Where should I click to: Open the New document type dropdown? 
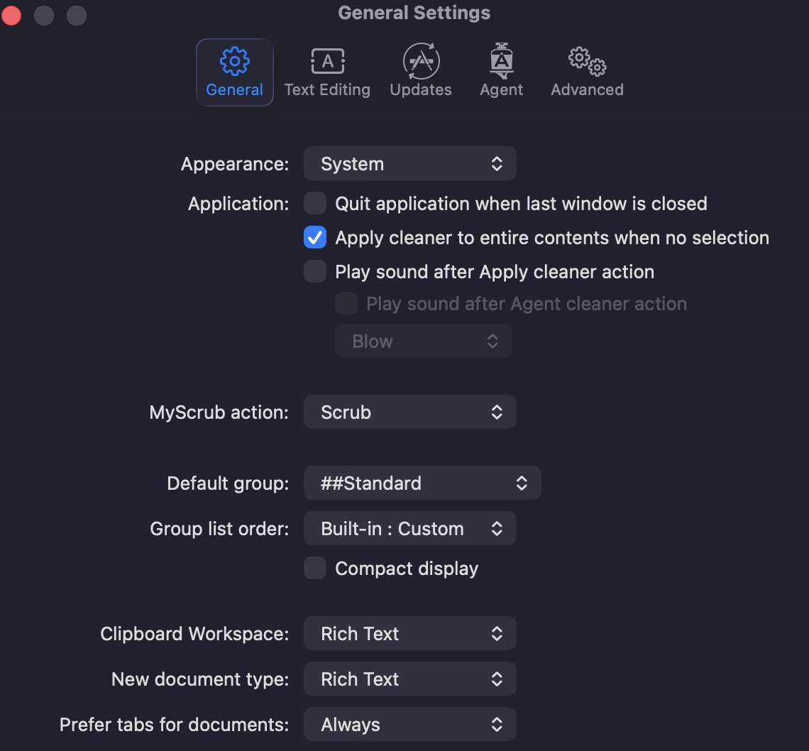409,679
